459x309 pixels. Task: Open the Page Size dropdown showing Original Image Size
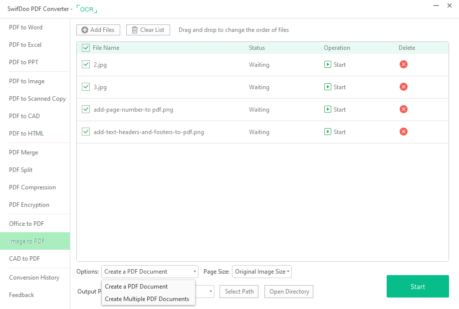point(262,272)
